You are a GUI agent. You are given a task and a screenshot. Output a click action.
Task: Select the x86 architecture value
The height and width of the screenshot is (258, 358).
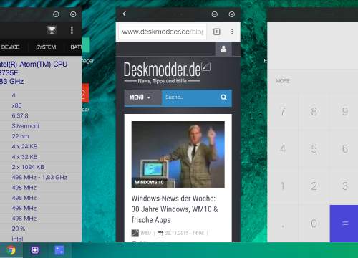click(16, 105)
